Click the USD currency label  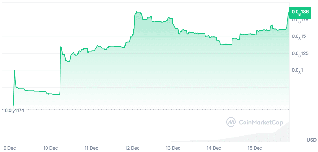[x=311, y=140]
